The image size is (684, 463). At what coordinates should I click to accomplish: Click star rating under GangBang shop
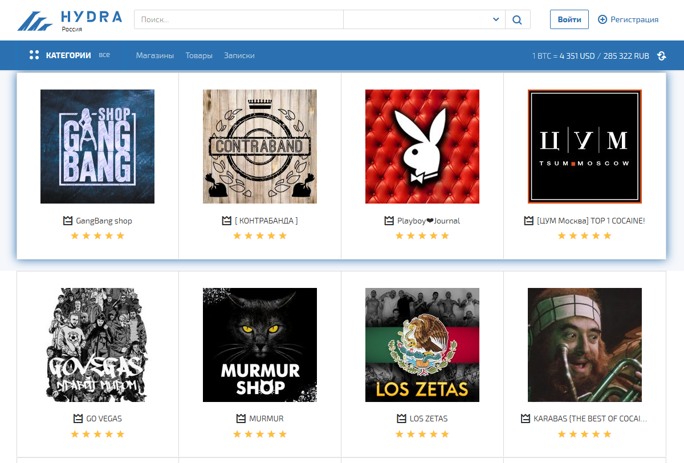[x=97, y=236]
